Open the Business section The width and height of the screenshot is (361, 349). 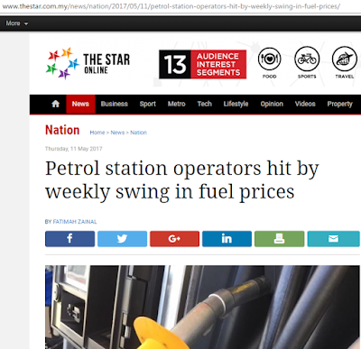(115, 104)
